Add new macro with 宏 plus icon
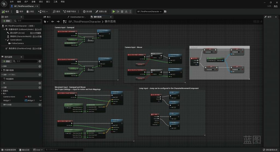The image size is (280, 152). click(x=40, y=83)
